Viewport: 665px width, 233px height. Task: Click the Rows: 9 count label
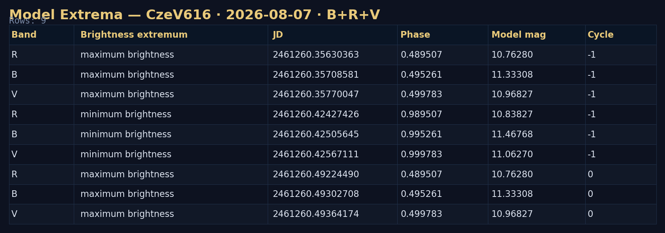27,21
